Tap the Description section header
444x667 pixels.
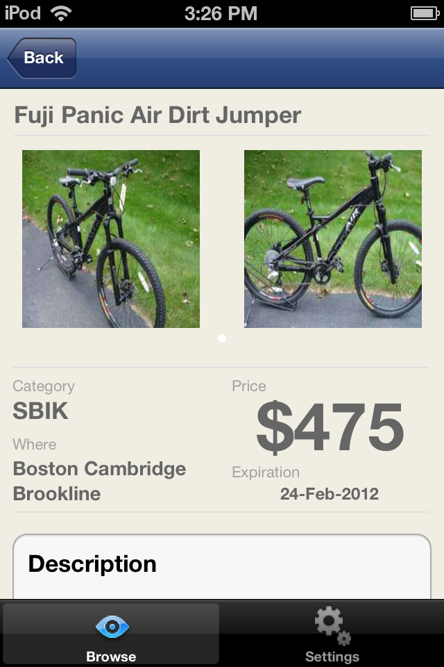(x=92, y=563)
